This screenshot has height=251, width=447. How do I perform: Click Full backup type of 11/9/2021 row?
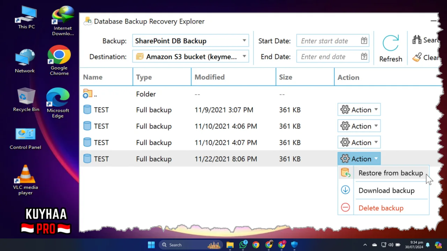click(154, 110)
